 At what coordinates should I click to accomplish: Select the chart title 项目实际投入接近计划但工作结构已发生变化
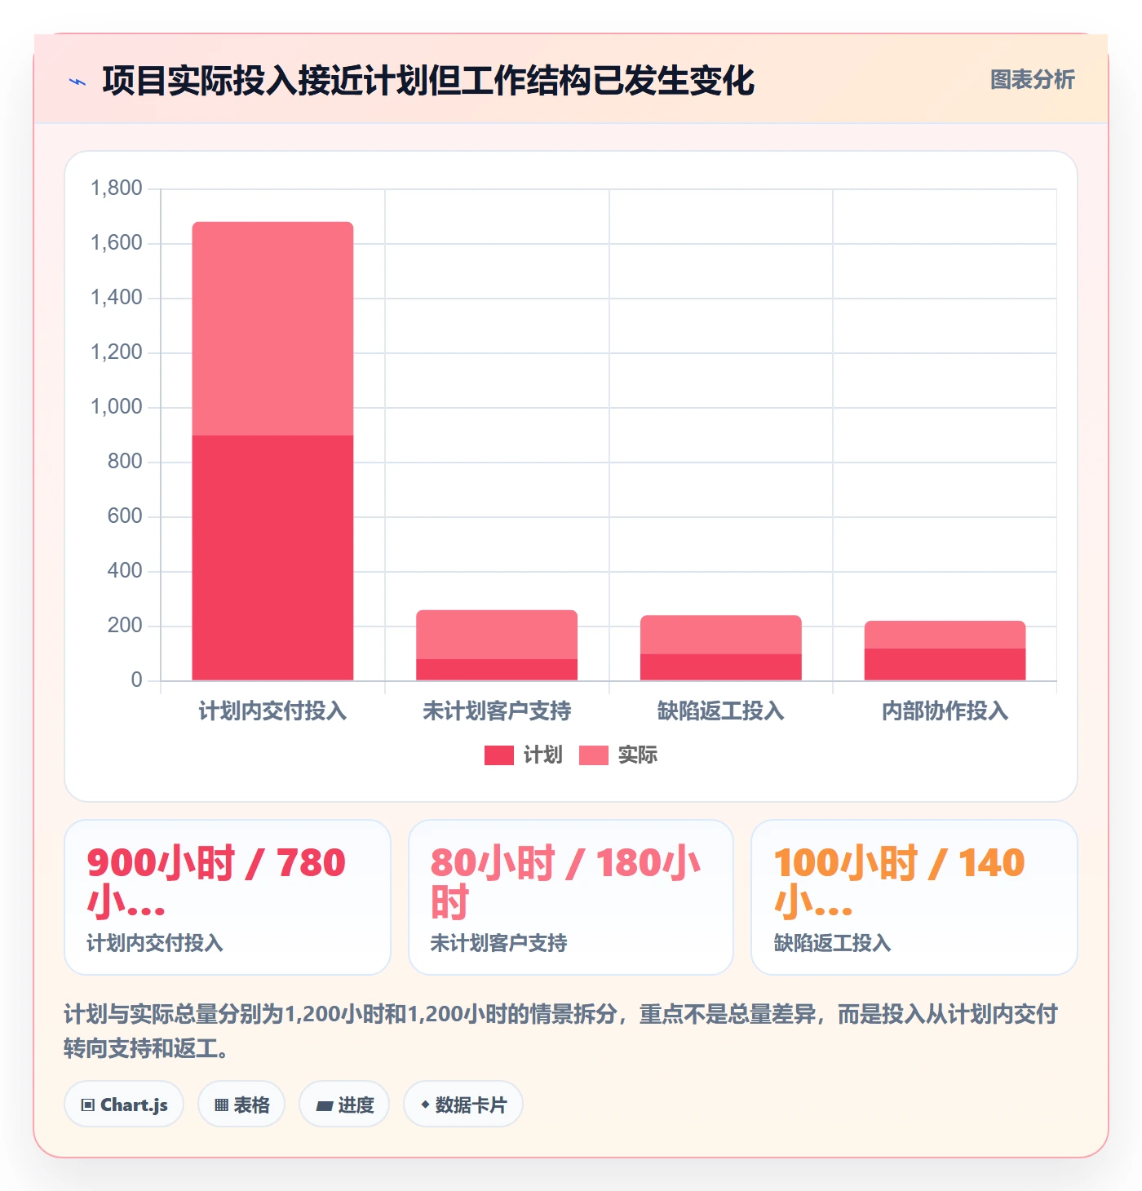[x=428, y=81]
